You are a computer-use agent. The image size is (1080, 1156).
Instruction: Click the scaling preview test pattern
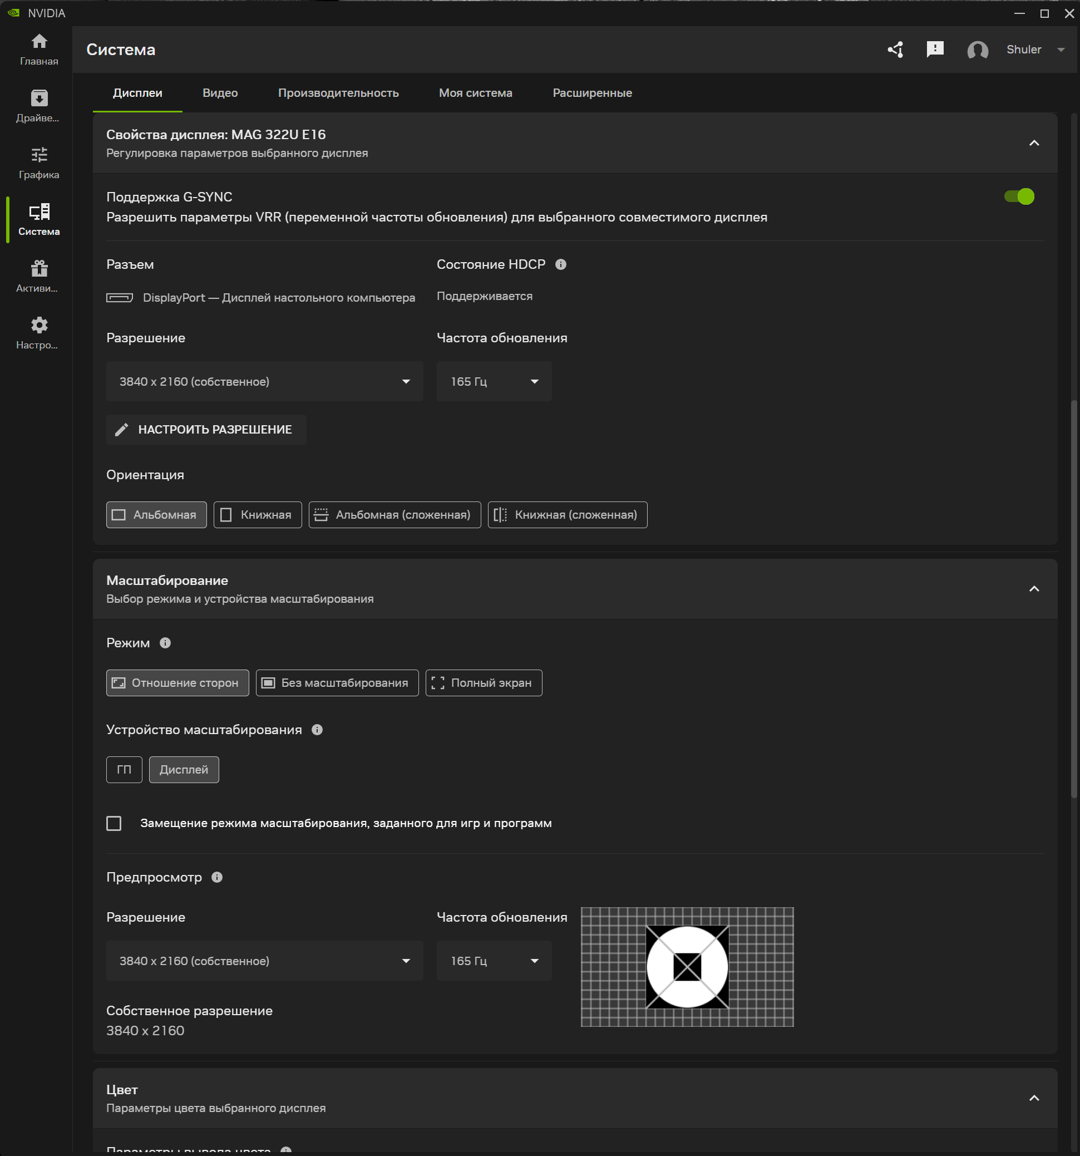click(687, 967)
